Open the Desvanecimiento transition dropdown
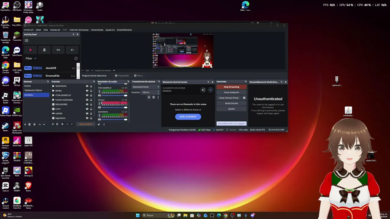This screenshot has width=390, height=219. pos(146,87)
